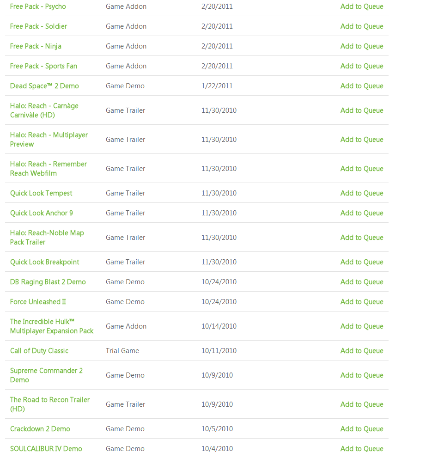Screen dimensions: 438x452
Task: Add Call of Duty Classic to queue
Action: click(x=362, y=351)
